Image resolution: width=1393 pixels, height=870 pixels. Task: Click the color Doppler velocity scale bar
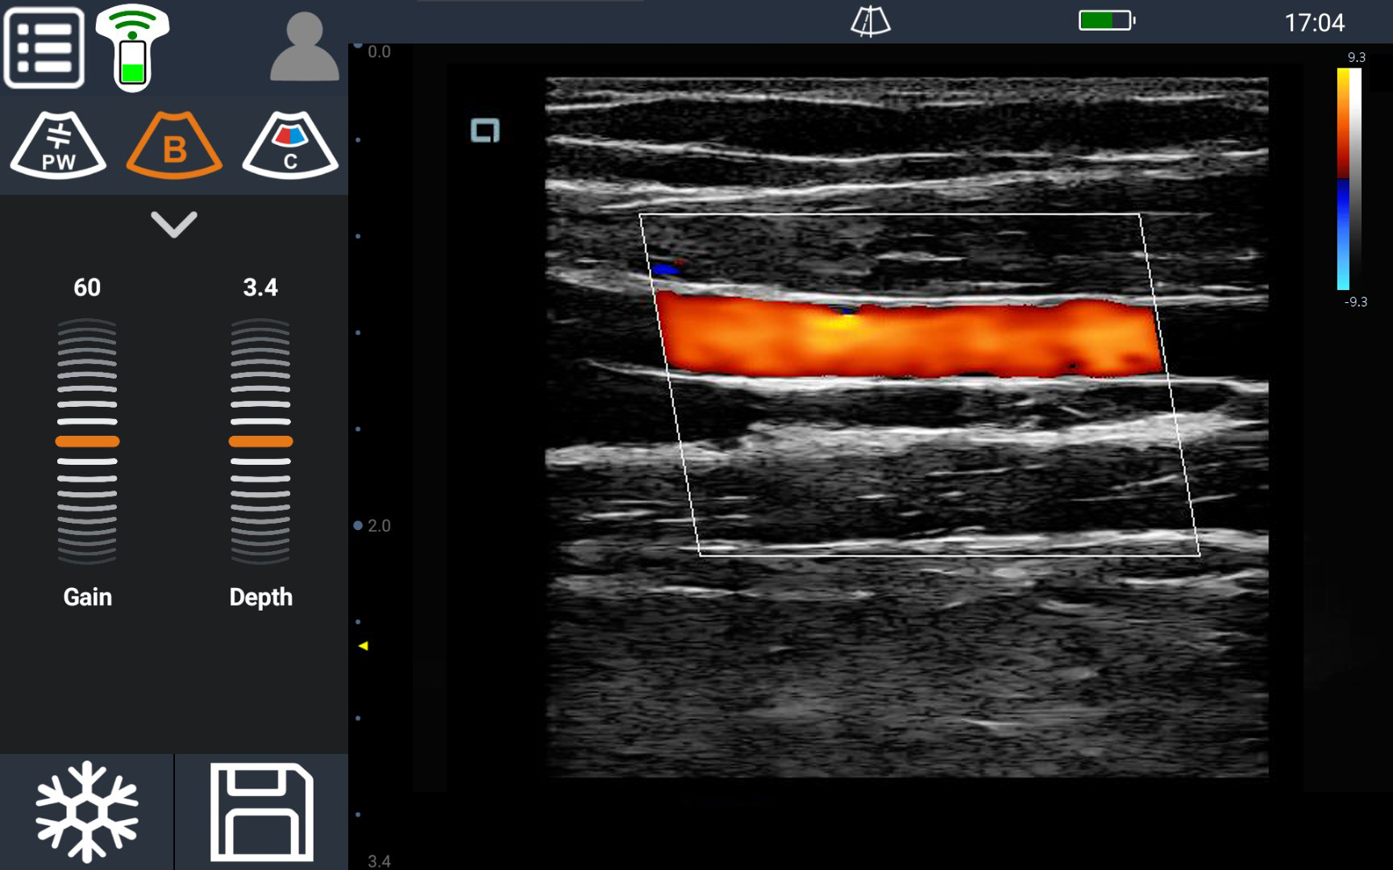[x=1343, y=179]
